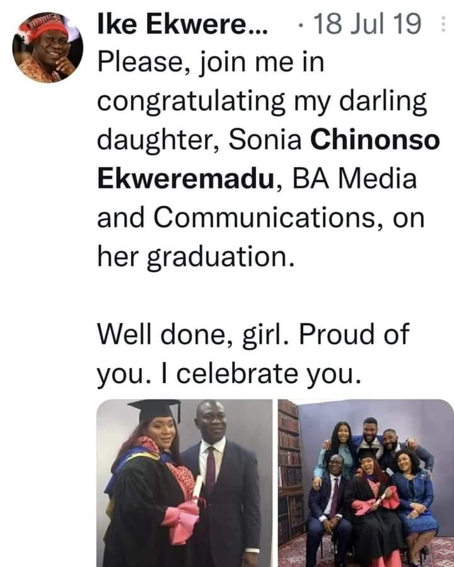Click the bold name Ekweremadu

[x=185, y=179]
